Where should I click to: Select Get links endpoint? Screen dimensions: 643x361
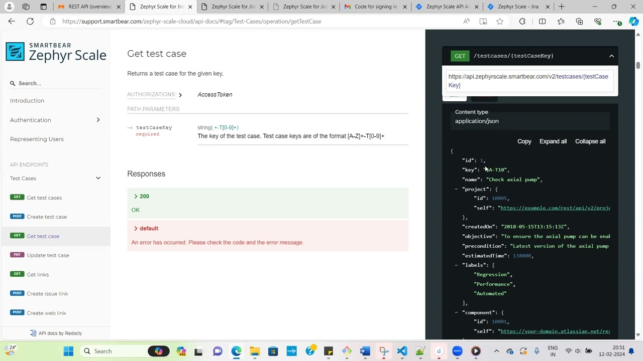[x=55, y=274]
